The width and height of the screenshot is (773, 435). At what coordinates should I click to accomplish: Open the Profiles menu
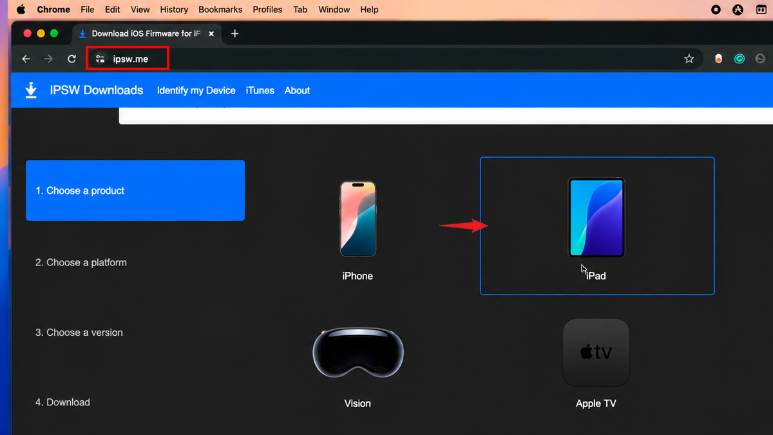pos(267,10)
